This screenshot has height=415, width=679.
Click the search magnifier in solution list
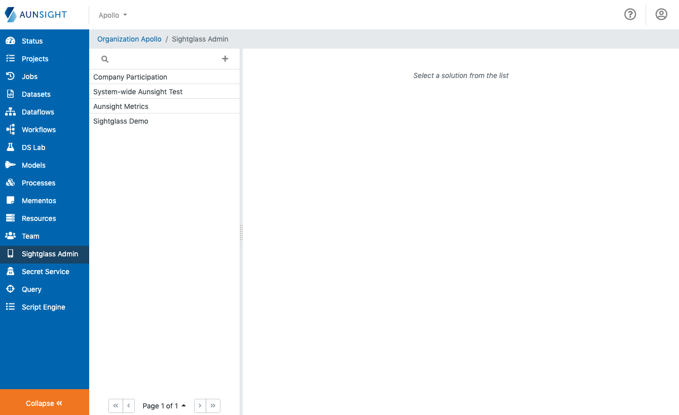104,59
